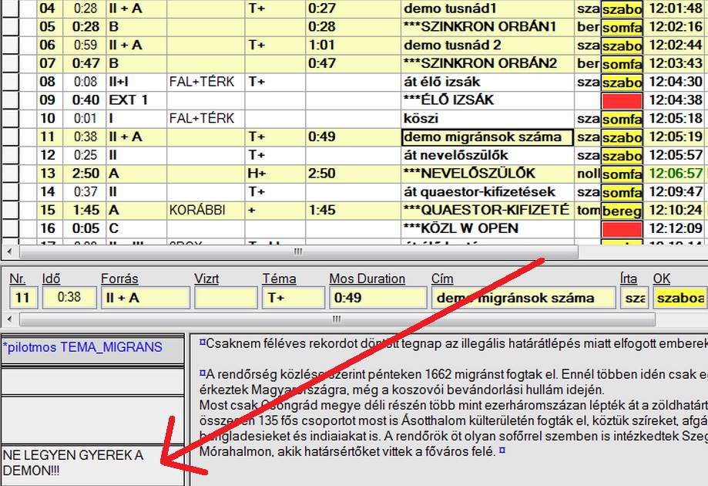The width and height of the screenshot is (708, 486).
Task: Click the red status cell in row 09
Action: point(622,100)
